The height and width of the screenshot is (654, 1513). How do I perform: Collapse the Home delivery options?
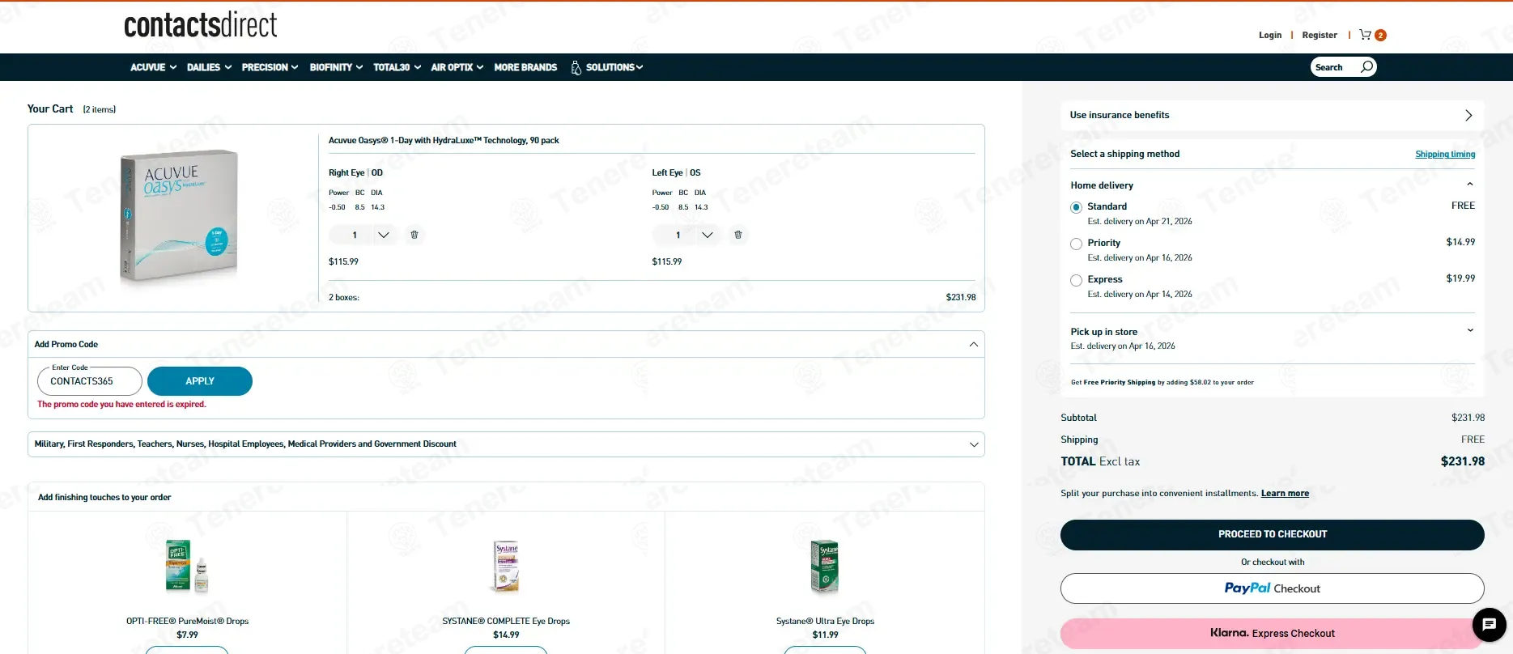(x=1470, y=185)
